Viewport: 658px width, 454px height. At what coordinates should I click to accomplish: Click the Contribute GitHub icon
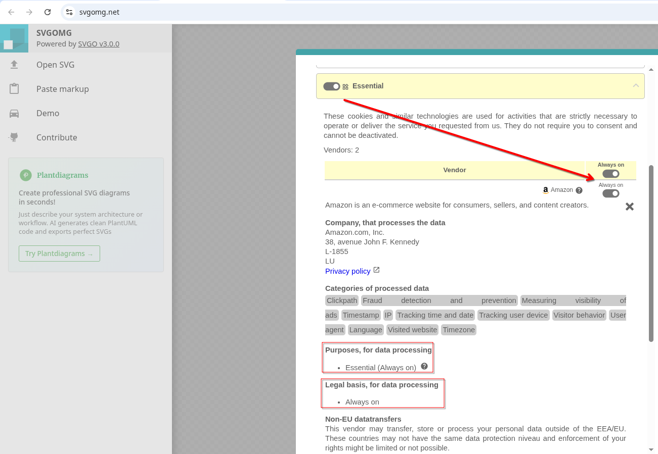pyautogui.click(x=14, y=137)
